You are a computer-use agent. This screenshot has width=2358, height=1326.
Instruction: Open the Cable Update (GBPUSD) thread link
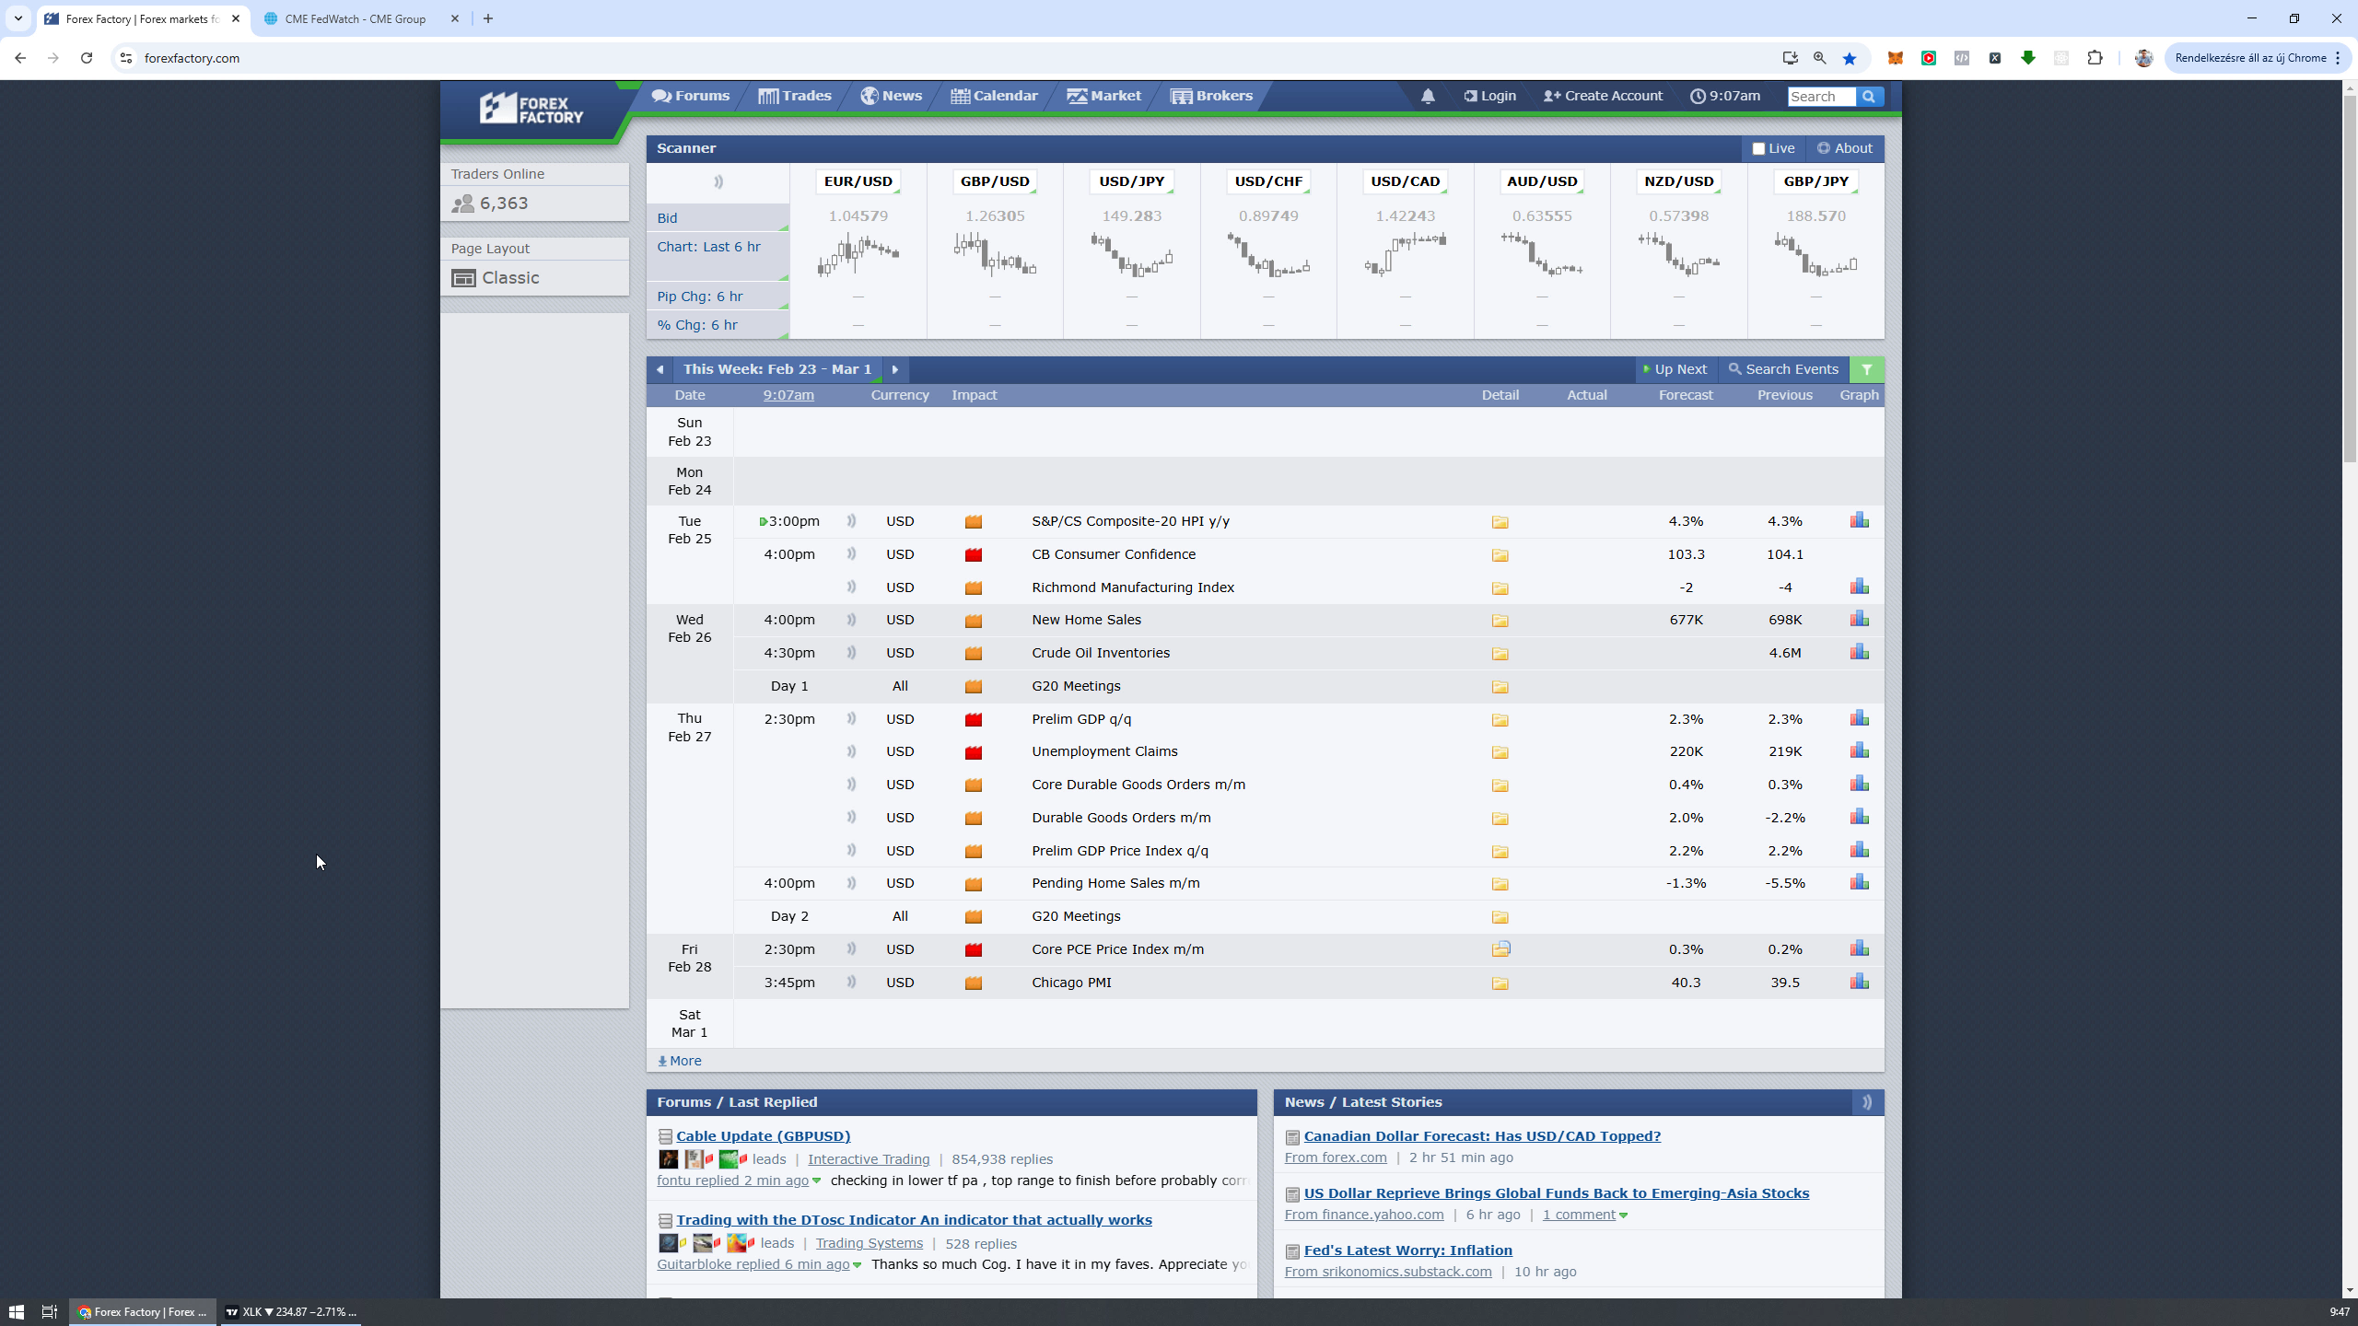(x=763, y=1136)
